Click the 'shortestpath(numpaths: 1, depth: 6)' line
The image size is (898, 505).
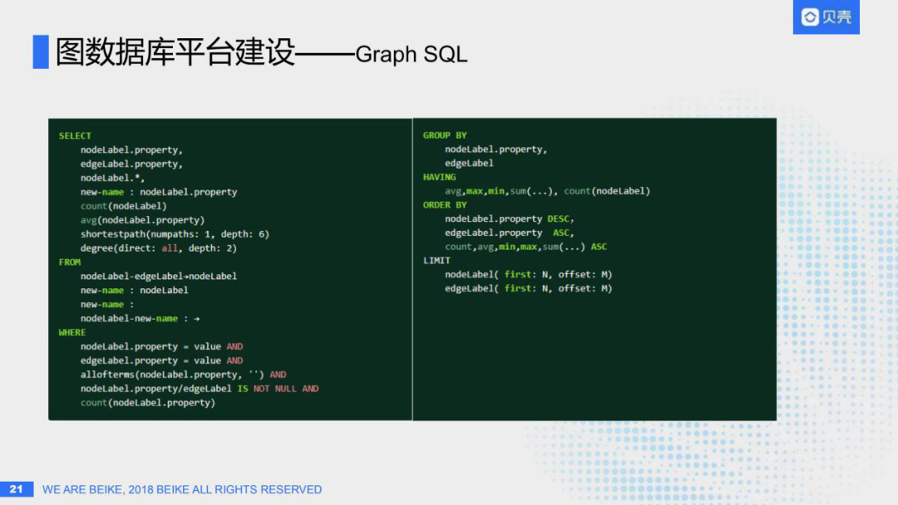click(175, 234)
